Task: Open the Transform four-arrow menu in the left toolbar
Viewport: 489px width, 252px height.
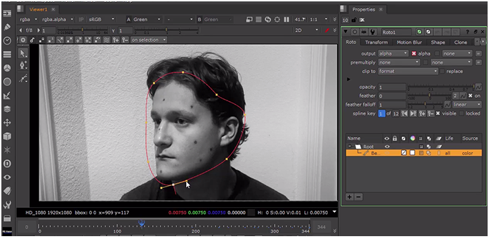Action: point(7,123)
